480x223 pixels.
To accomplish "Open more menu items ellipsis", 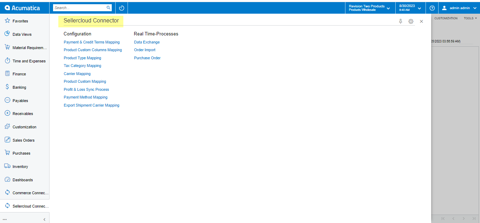I will 5,219.
